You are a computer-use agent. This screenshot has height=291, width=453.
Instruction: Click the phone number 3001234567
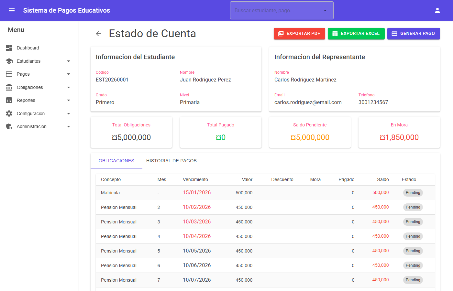pyautogui.click(x=373, y=102)
